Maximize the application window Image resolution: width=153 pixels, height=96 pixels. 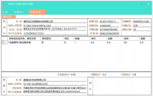coord(142,4)
